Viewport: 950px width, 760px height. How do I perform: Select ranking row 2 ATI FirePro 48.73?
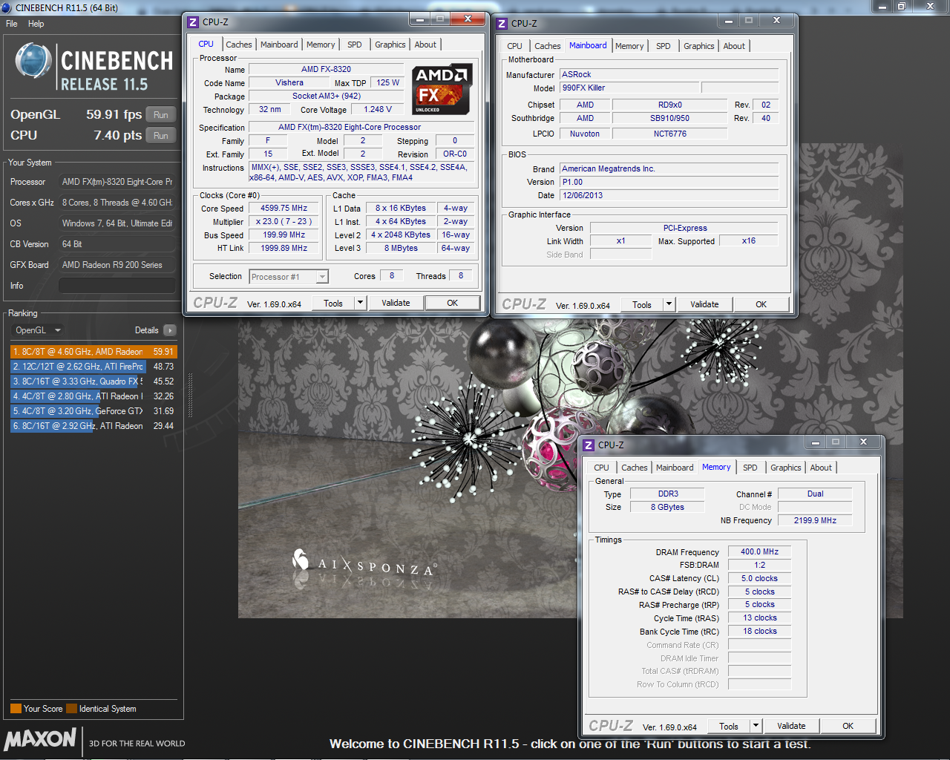(x=94, y=367)
